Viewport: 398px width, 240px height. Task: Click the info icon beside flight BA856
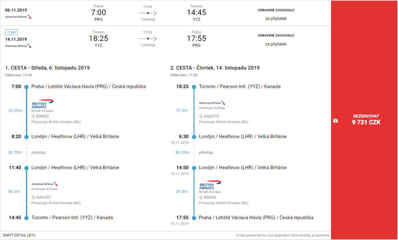point(201,197)
